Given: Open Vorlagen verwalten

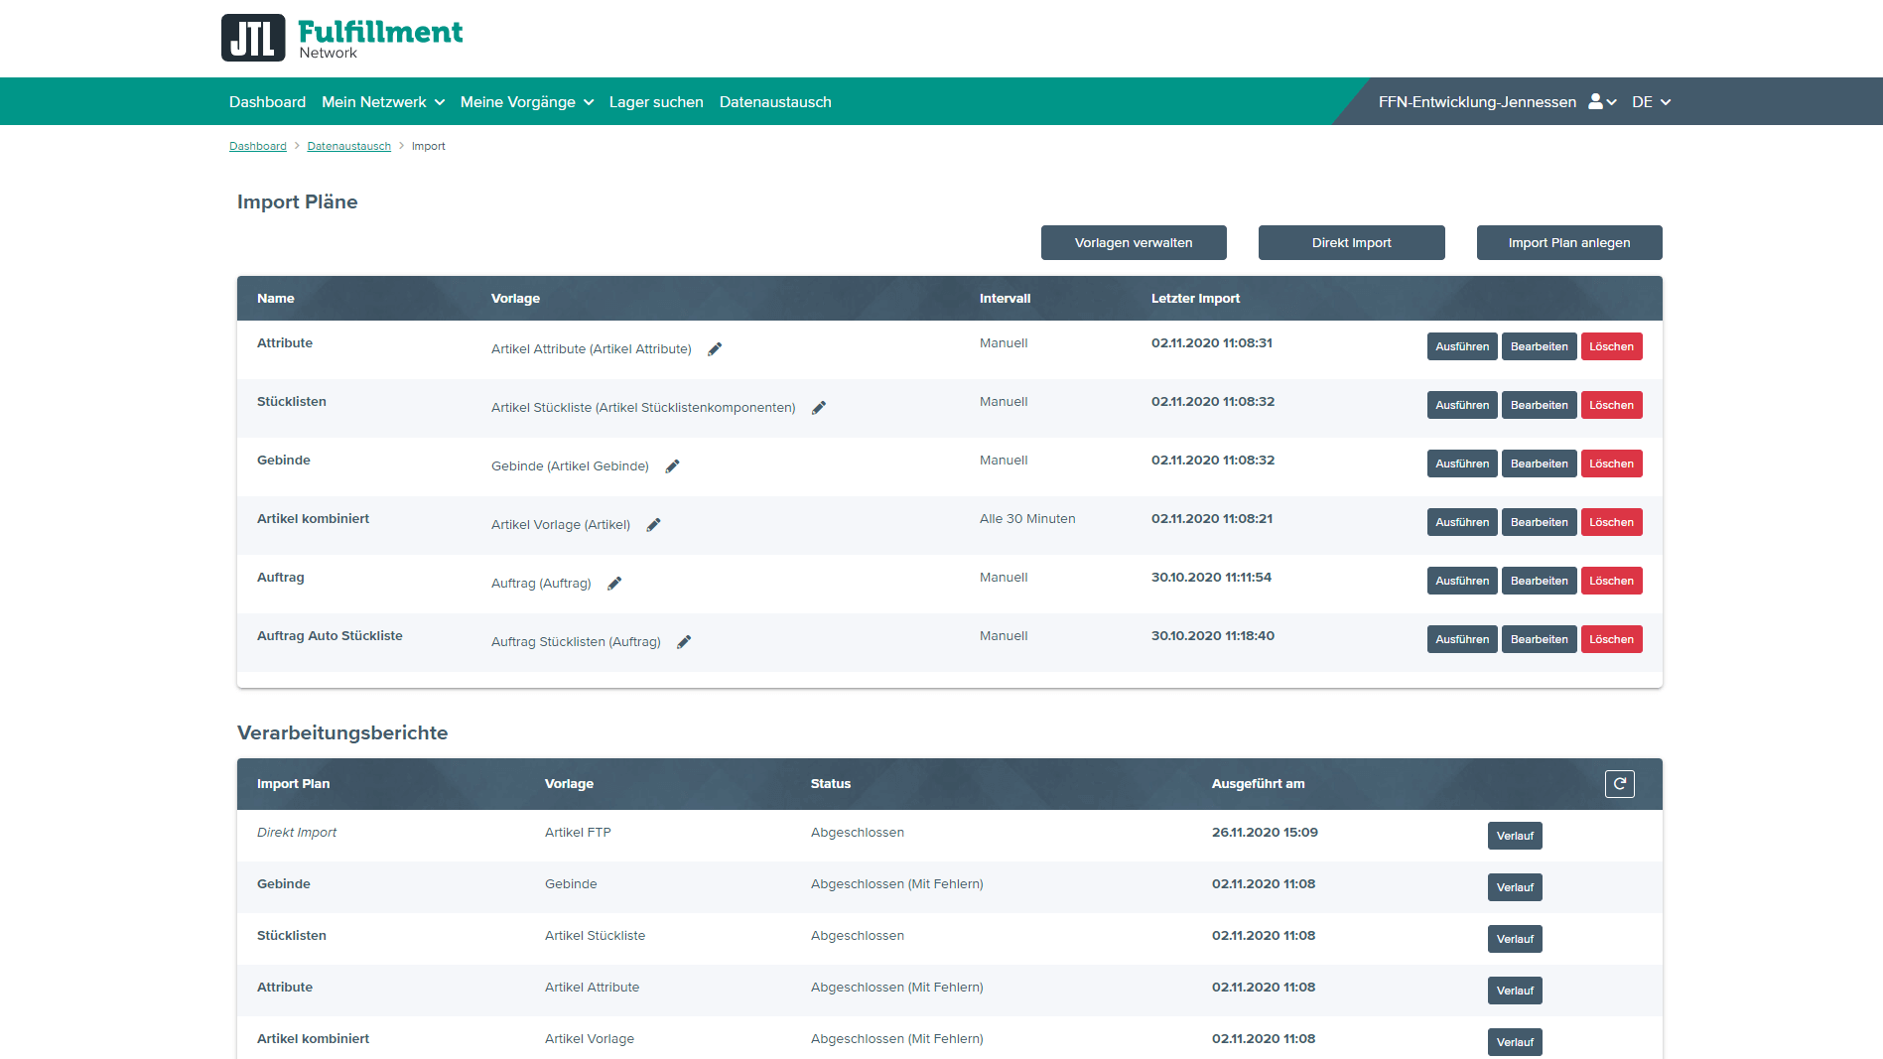Looking at the screenshot, I should [1133, 243].
